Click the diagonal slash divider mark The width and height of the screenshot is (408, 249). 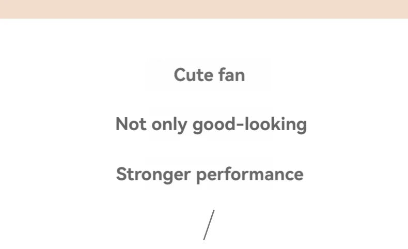(x=209, y=225)
